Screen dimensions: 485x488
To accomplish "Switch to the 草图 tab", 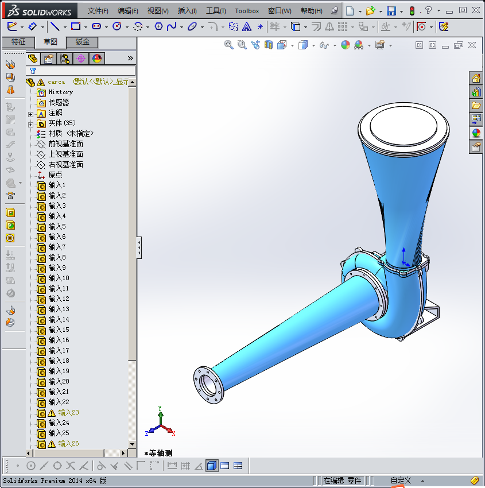I will click(50, 42).
